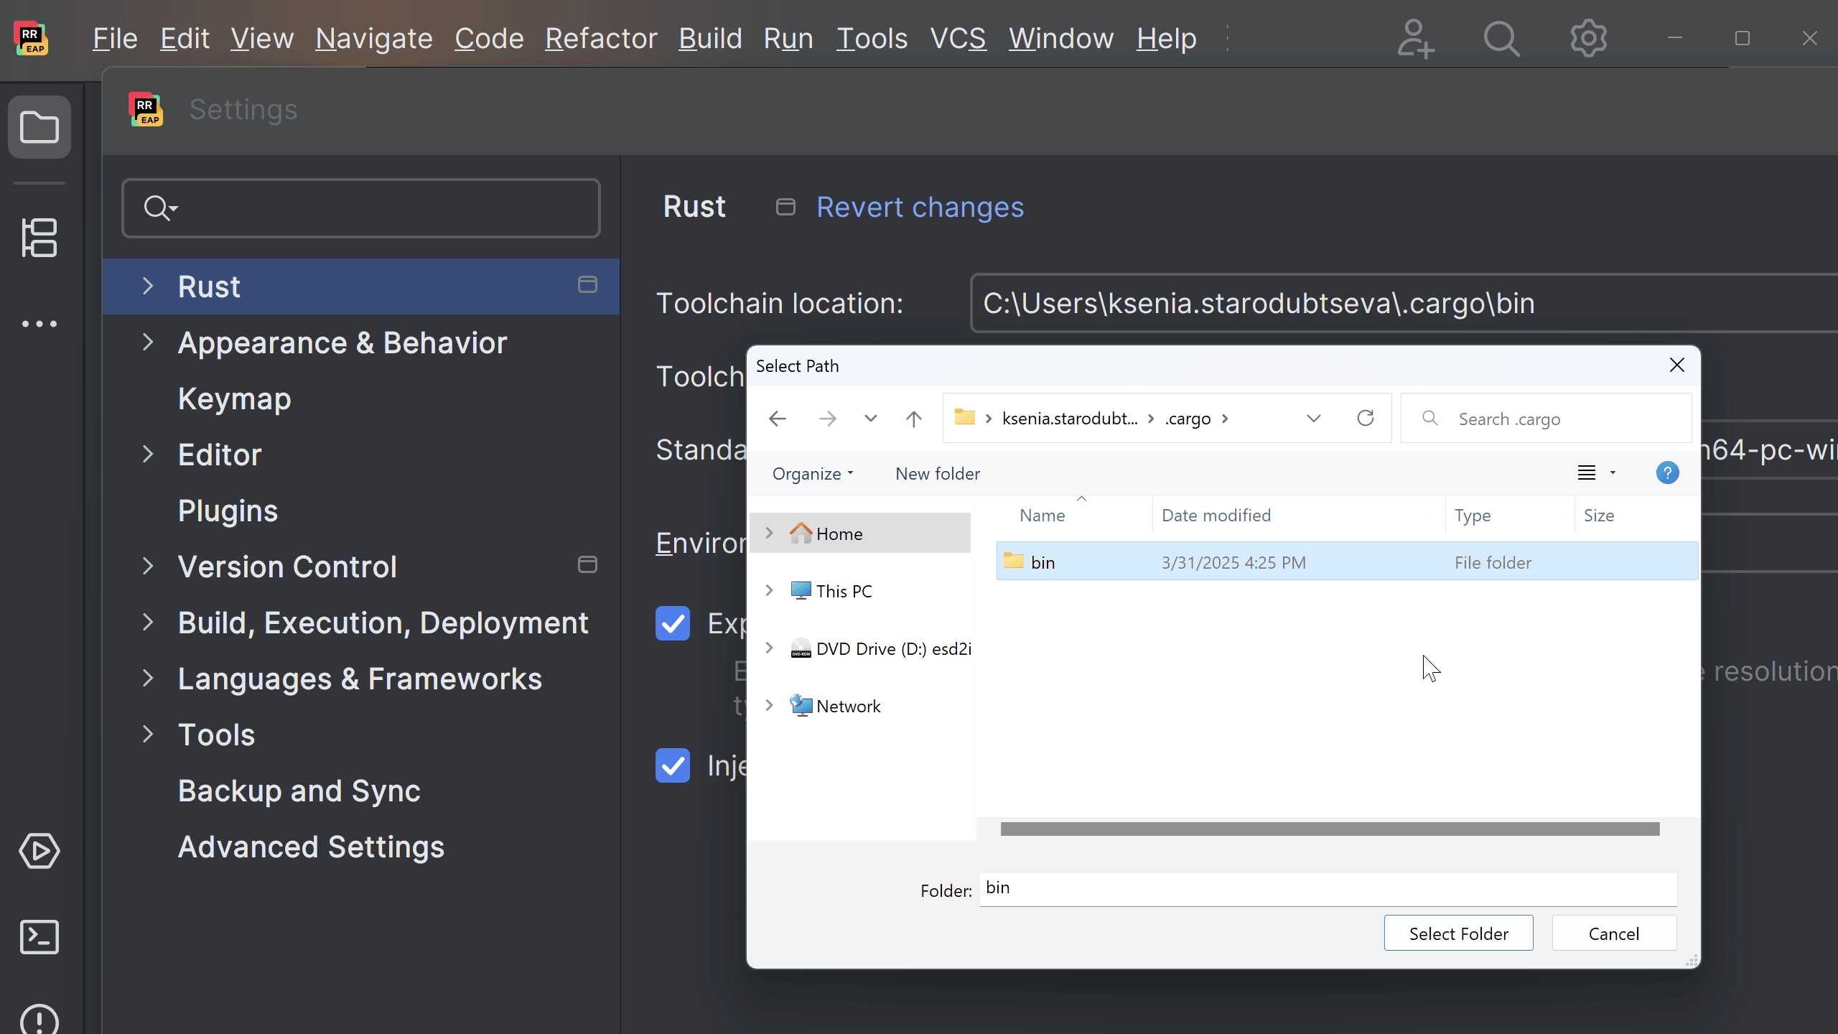
Task: Open the Organize dropdown menu
Action: pos(813,474)
